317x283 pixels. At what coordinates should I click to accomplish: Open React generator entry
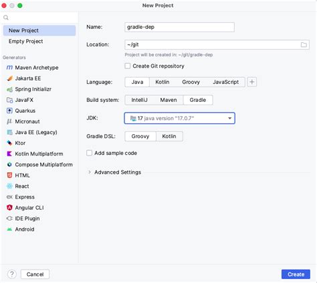tap(39, 186)
